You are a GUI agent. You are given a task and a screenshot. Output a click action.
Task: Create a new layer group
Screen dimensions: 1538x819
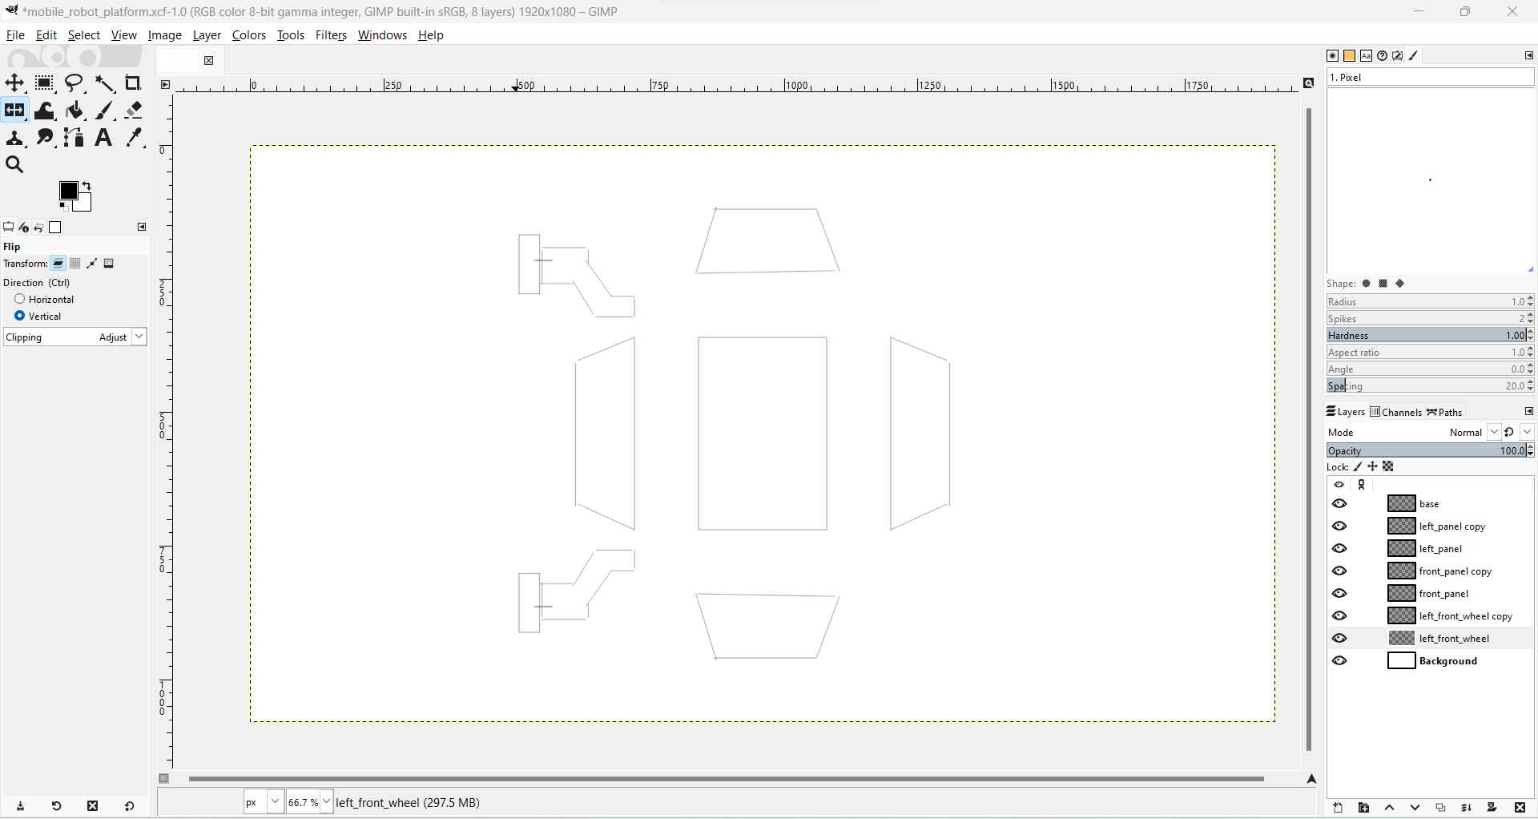coord(1363,808)
